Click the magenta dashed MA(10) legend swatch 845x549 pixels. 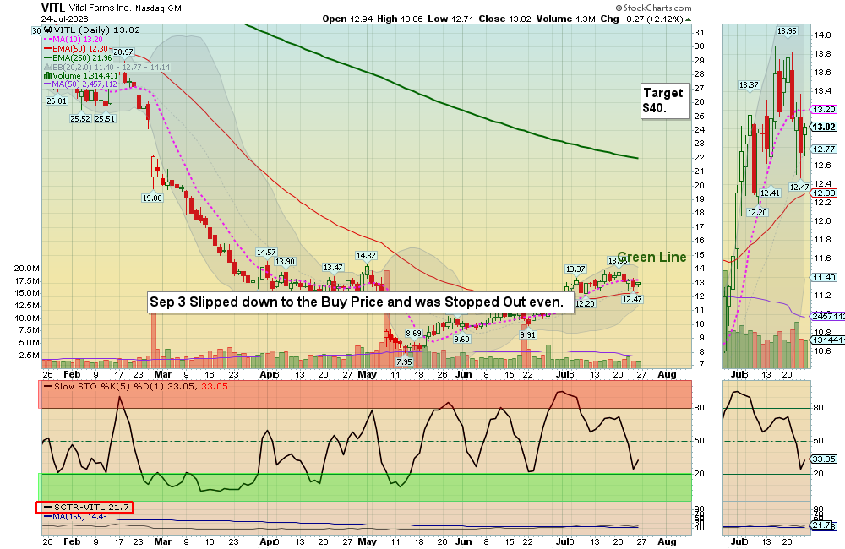[x=47, y=40]
